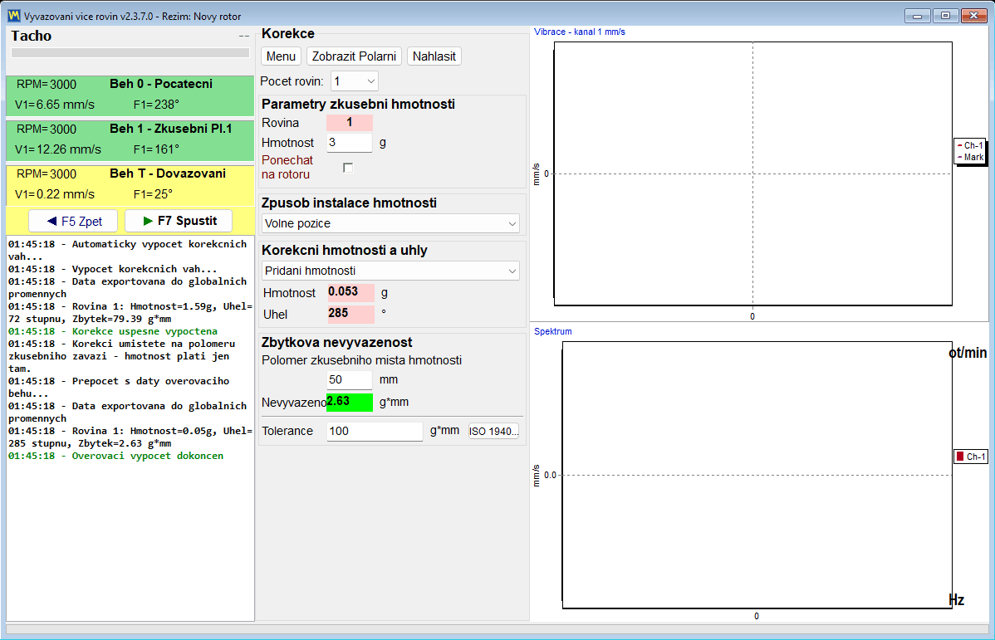Open the Pridani hmotnosti dropdown

[390, 271]
